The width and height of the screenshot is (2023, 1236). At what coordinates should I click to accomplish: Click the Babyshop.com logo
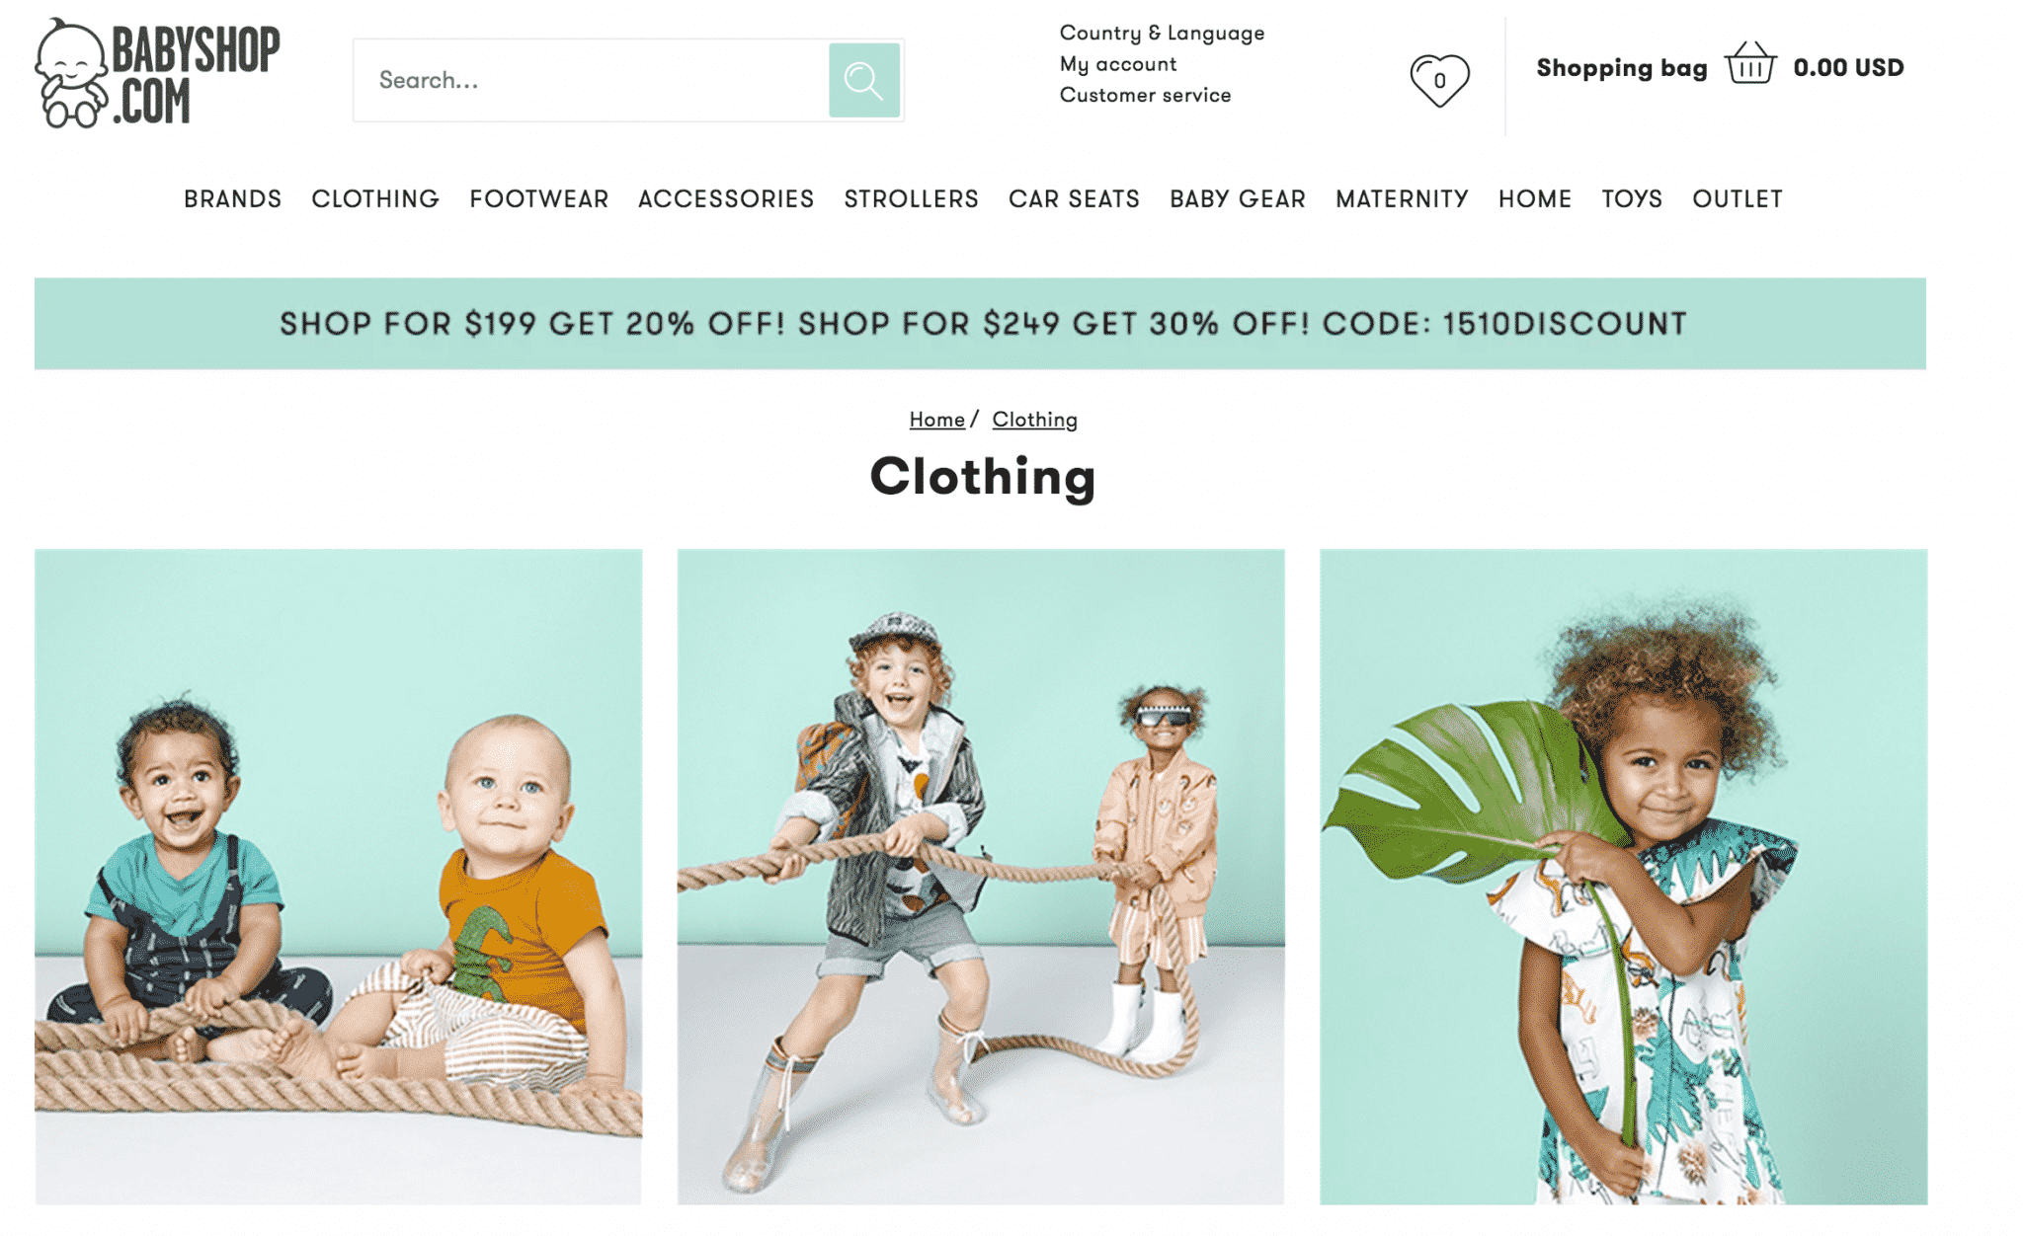click(x=158, y=74)
